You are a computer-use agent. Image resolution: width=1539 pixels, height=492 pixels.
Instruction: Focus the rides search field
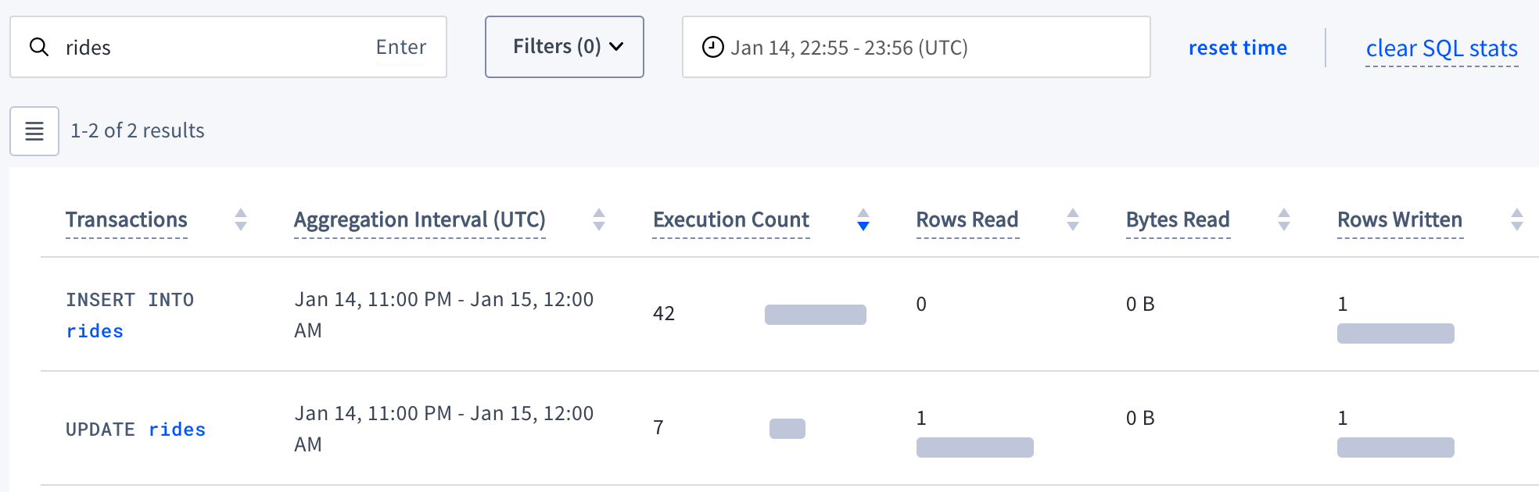(211, 48)
